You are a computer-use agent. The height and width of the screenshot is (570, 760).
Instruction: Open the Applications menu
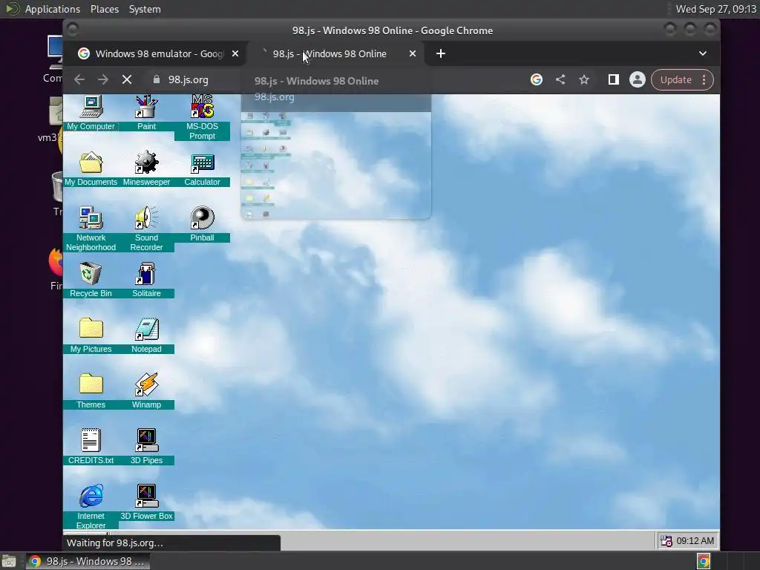click(x=53, y=9)
